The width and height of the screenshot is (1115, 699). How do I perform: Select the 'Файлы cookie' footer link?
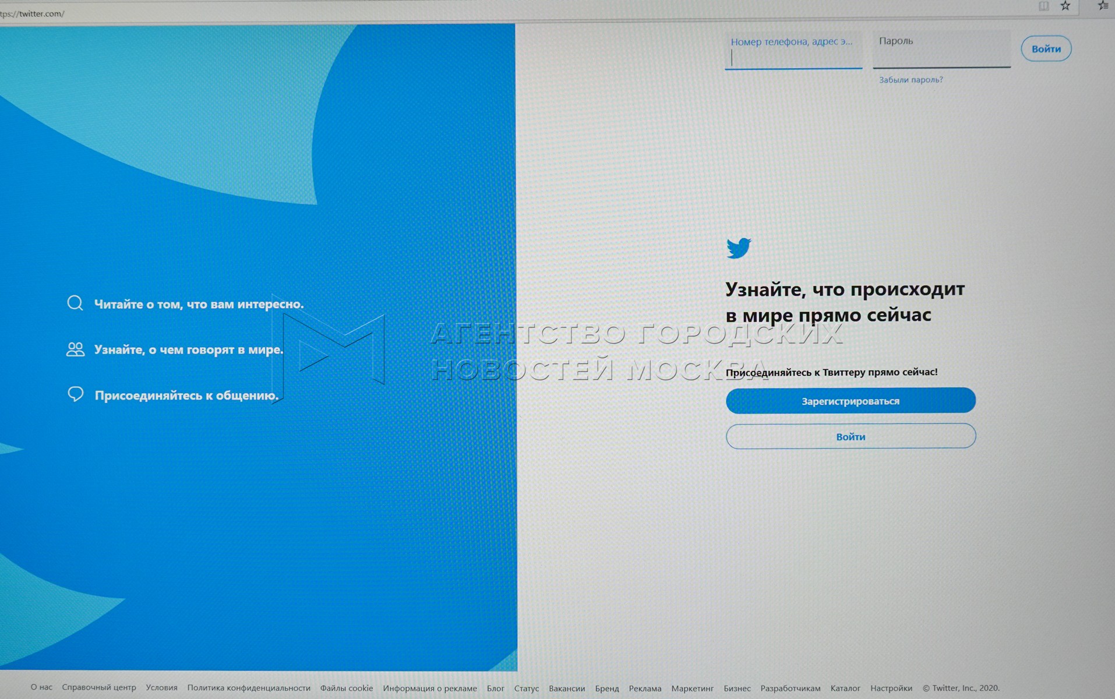pyautogui.click(x=347, y=688)
